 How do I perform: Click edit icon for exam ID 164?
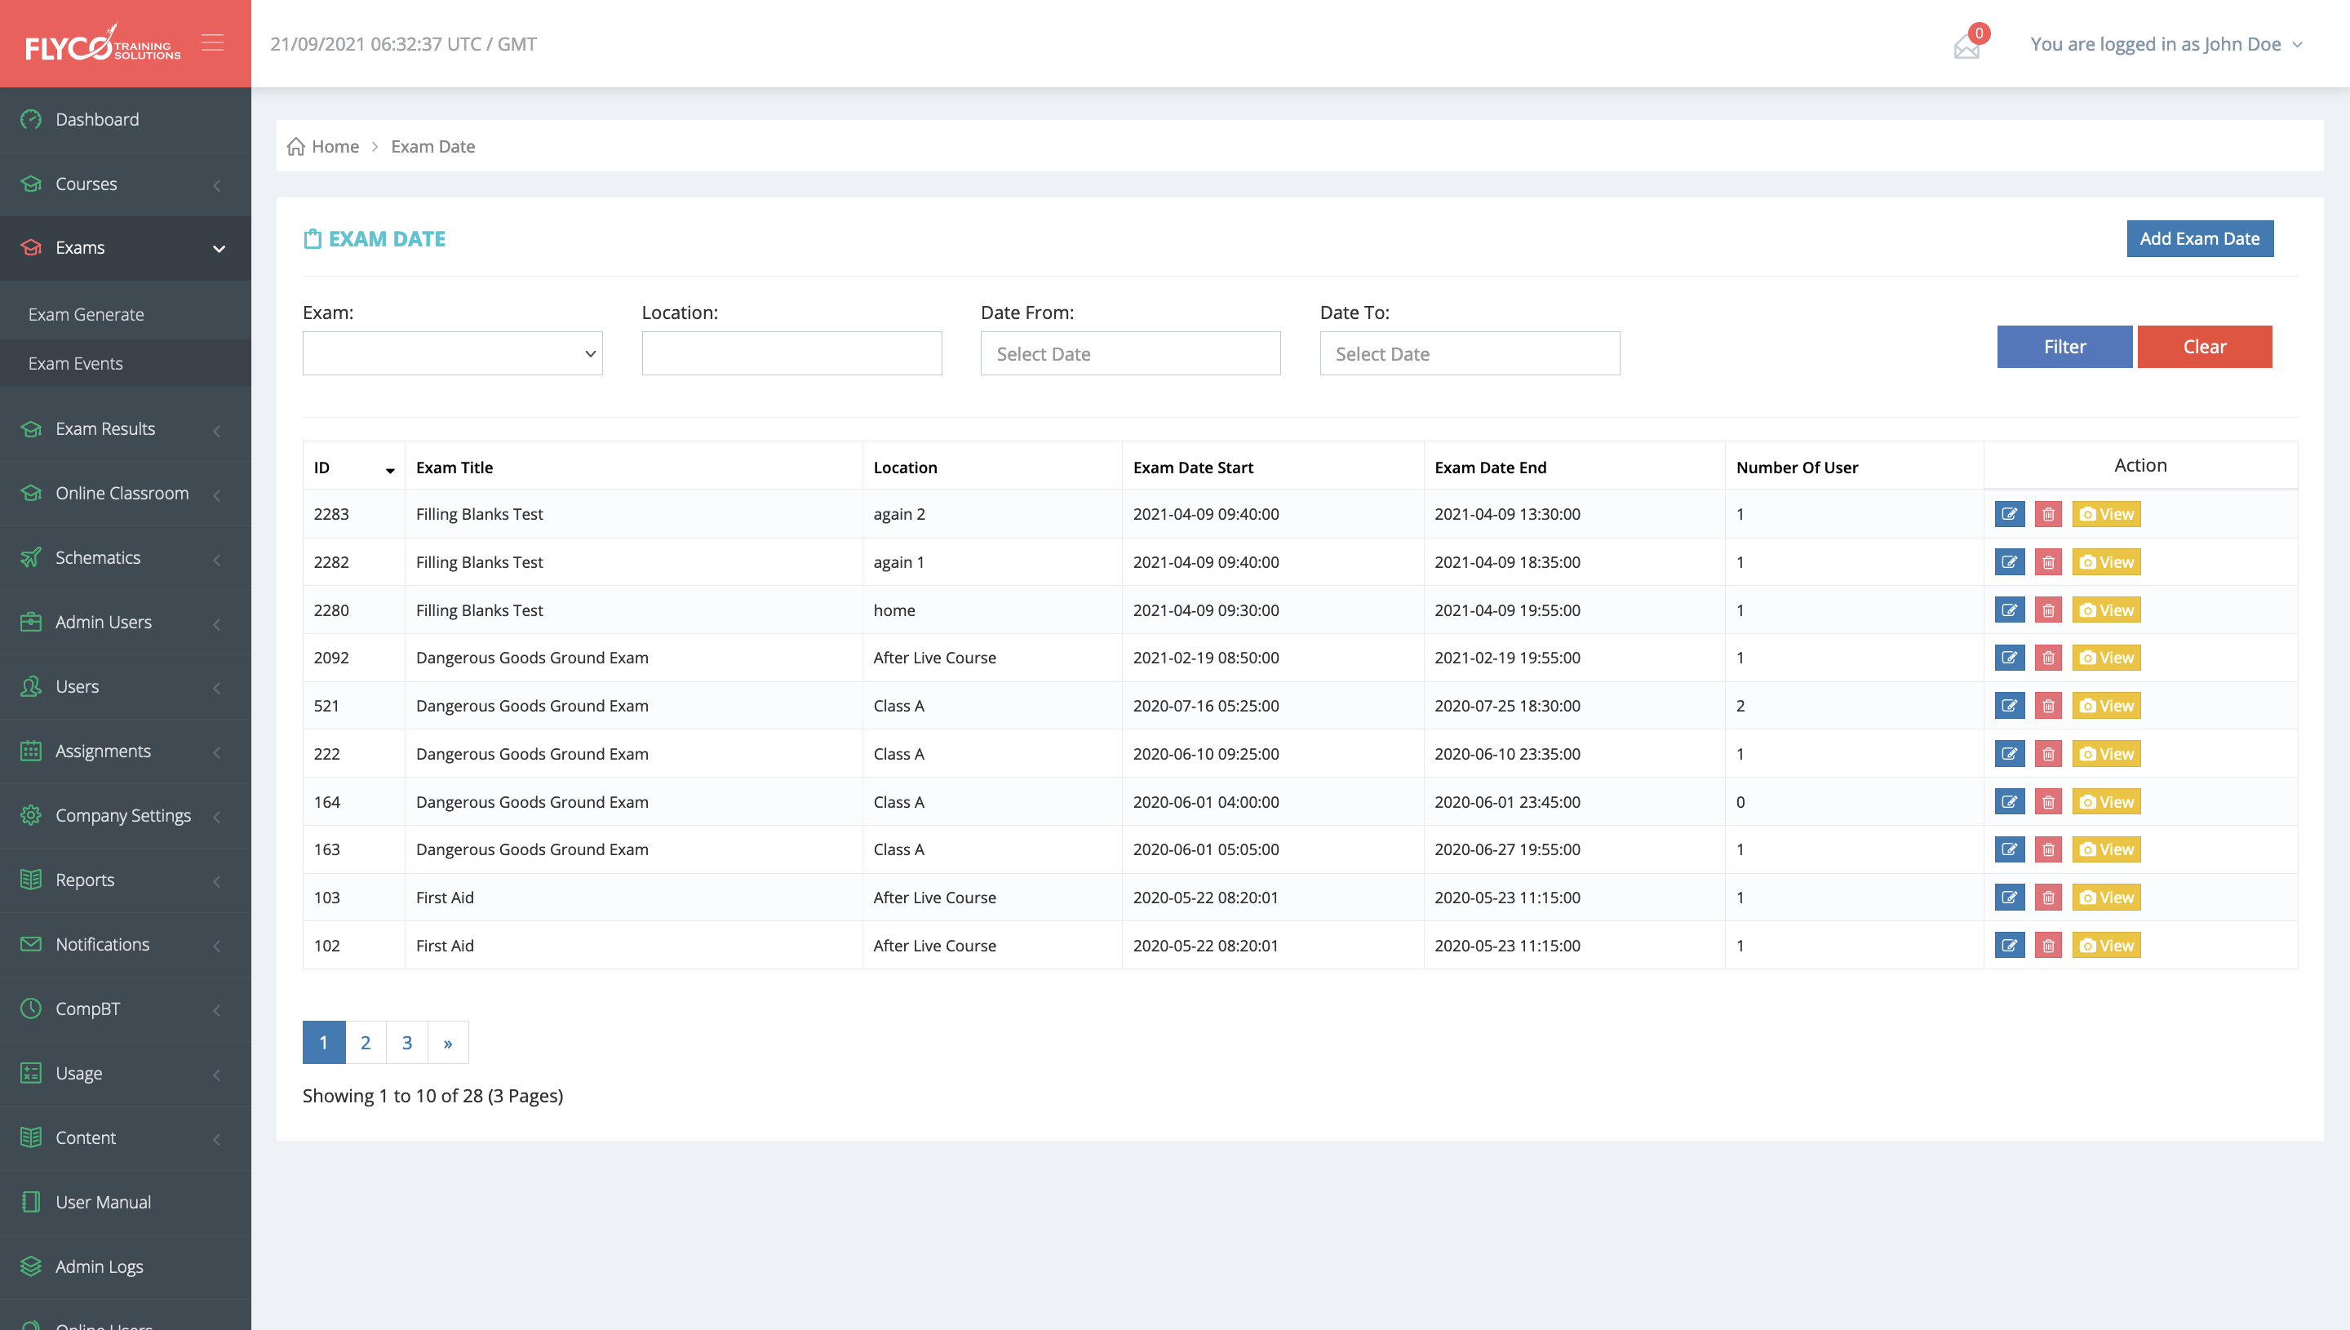pyautogui.click(x=2009, y=802)
